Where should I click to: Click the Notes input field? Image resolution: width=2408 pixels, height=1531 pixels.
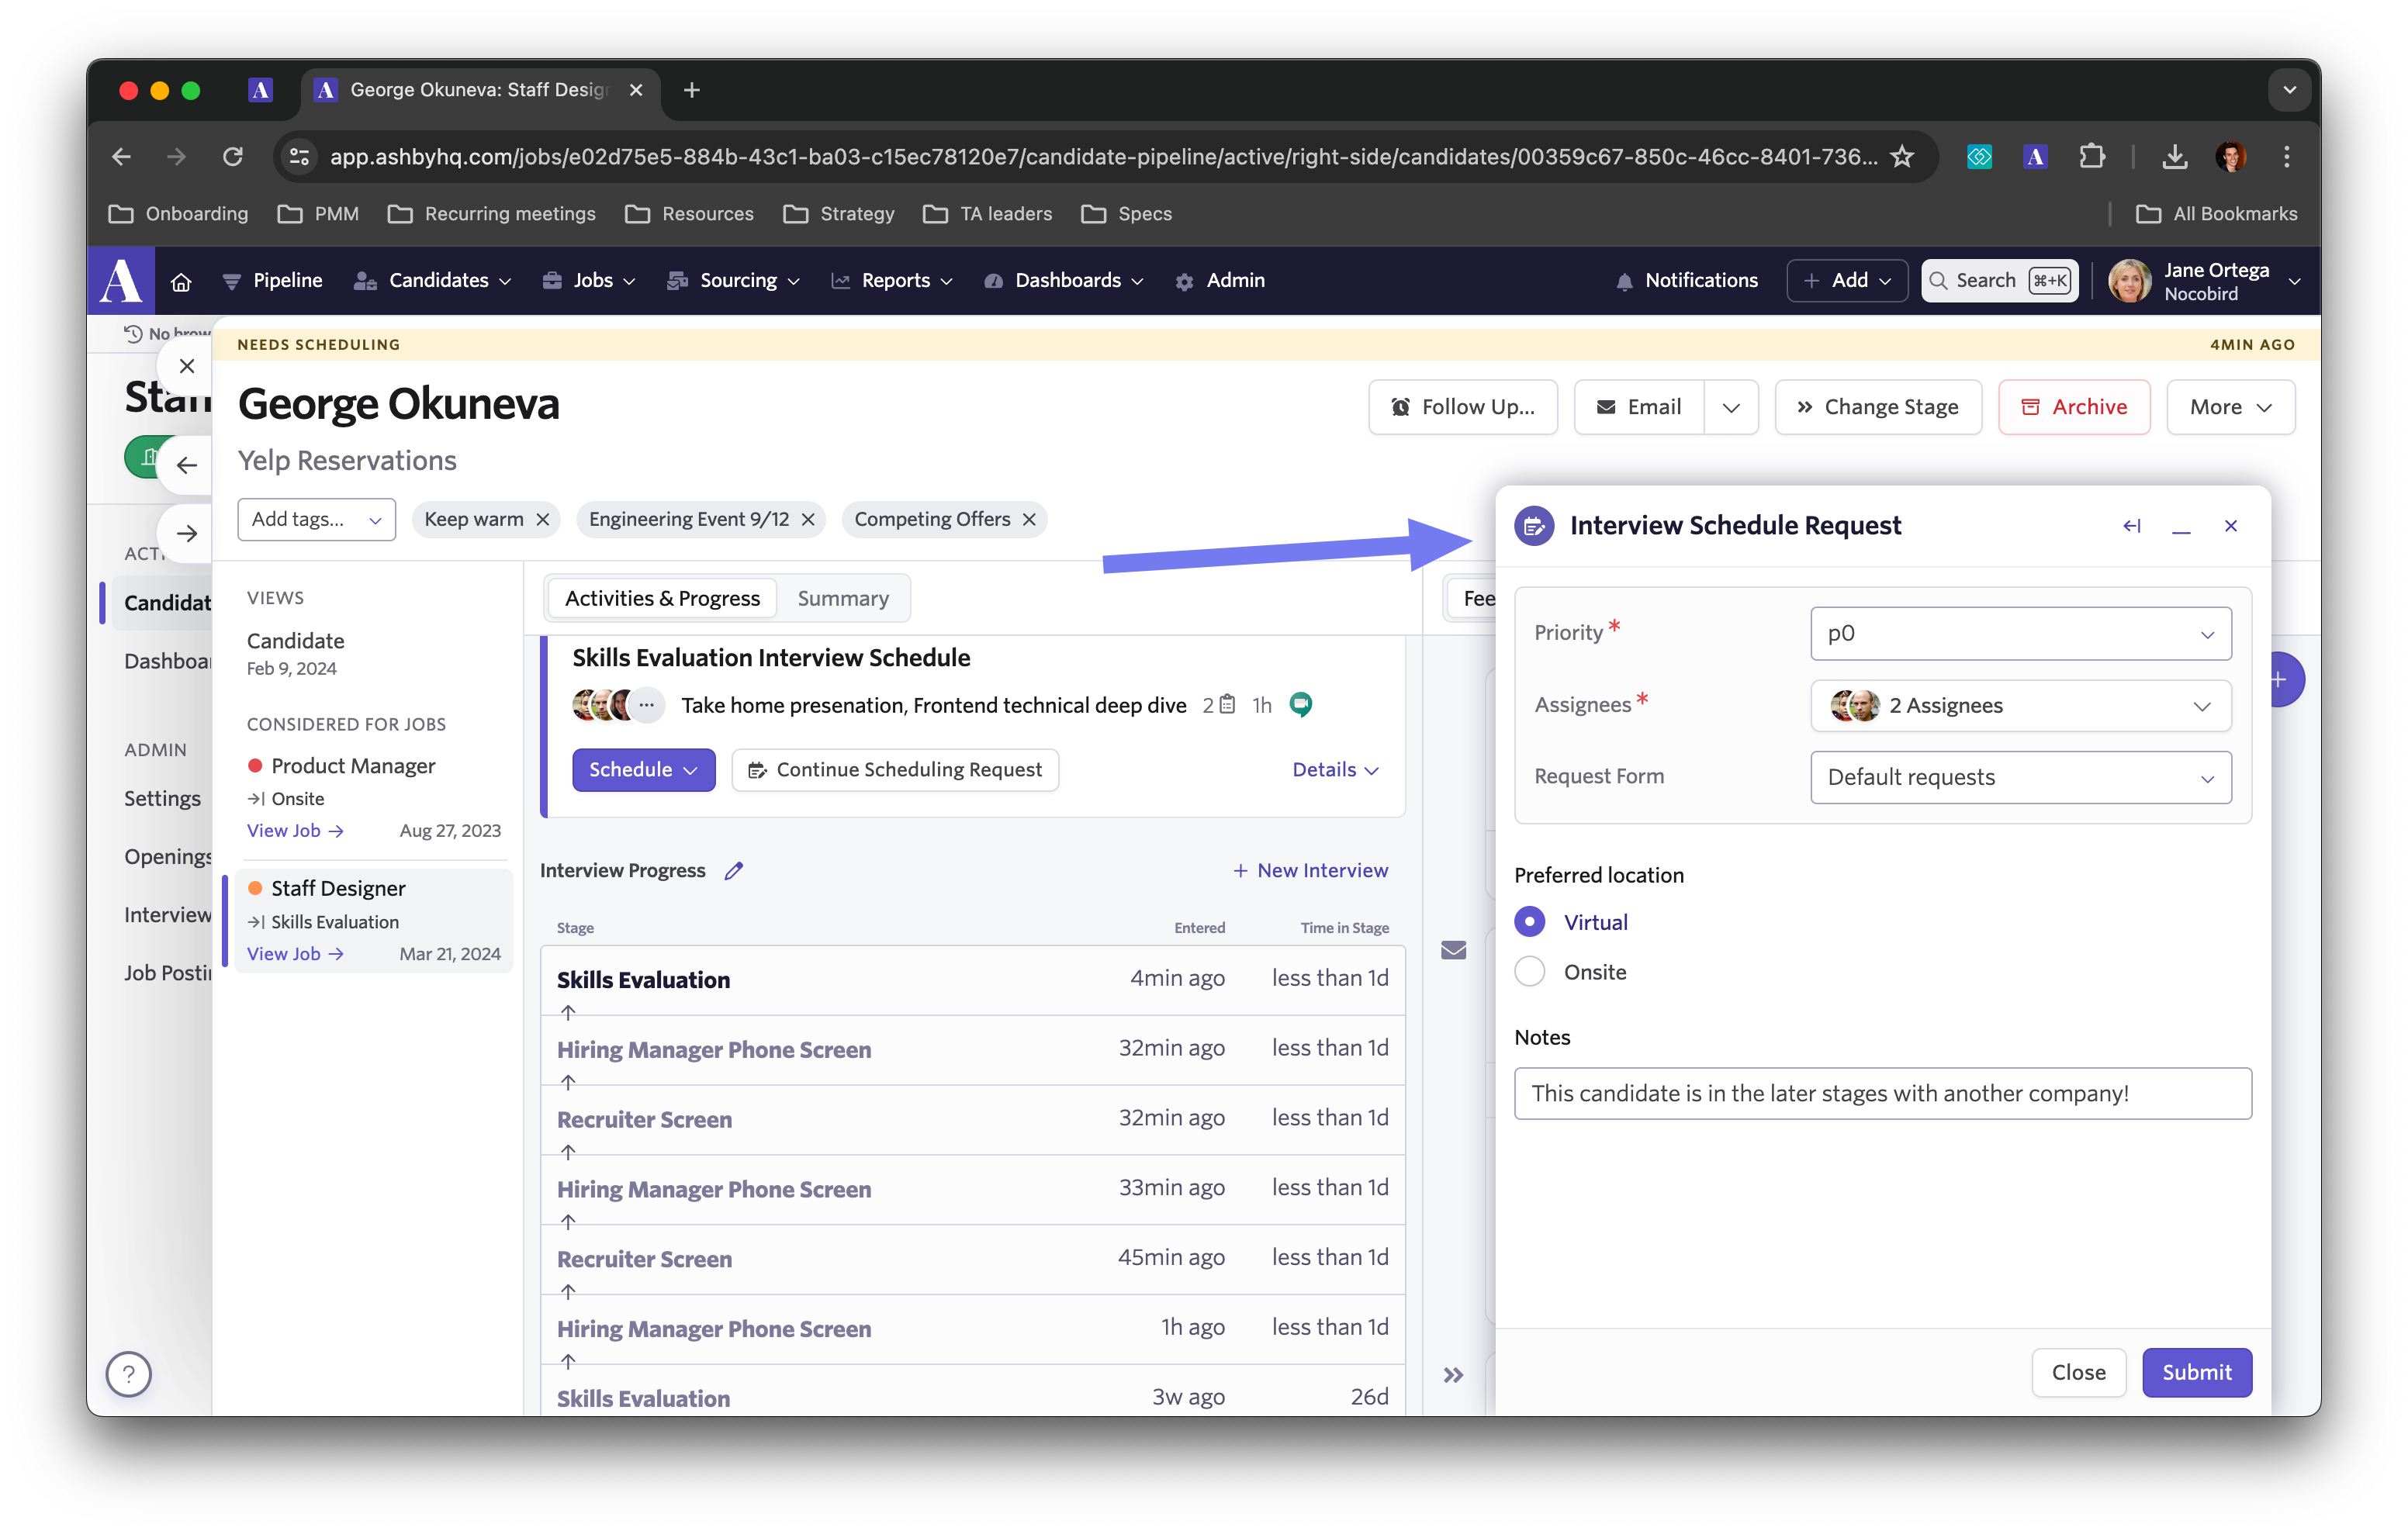pos(1880,1093)
